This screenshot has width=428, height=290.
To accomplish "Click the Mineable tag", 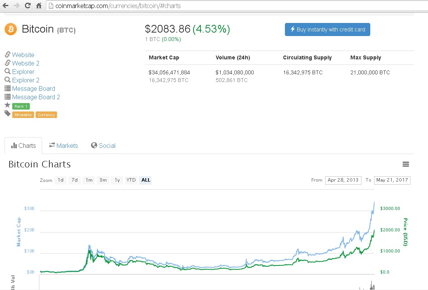I will click(x=23, y=115).
